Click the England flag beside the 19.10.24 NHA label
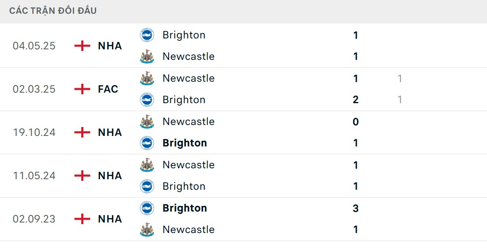Image resolution: width=487 pixels, height=248 pixels. [82, 132]
